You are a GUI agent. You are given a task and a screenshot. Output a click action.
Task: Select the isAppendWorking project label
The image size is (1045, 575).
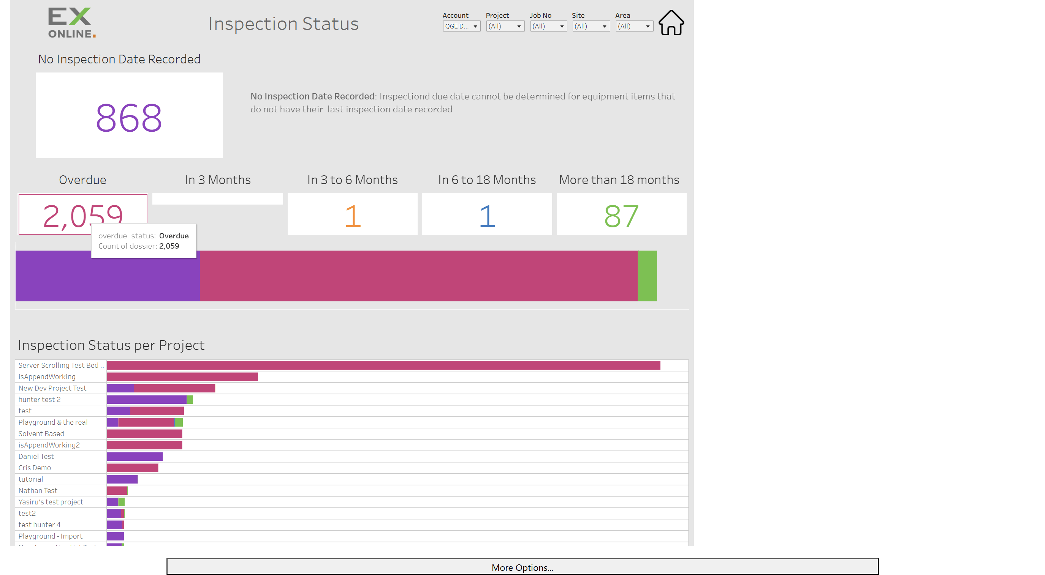tap(47, 377)
